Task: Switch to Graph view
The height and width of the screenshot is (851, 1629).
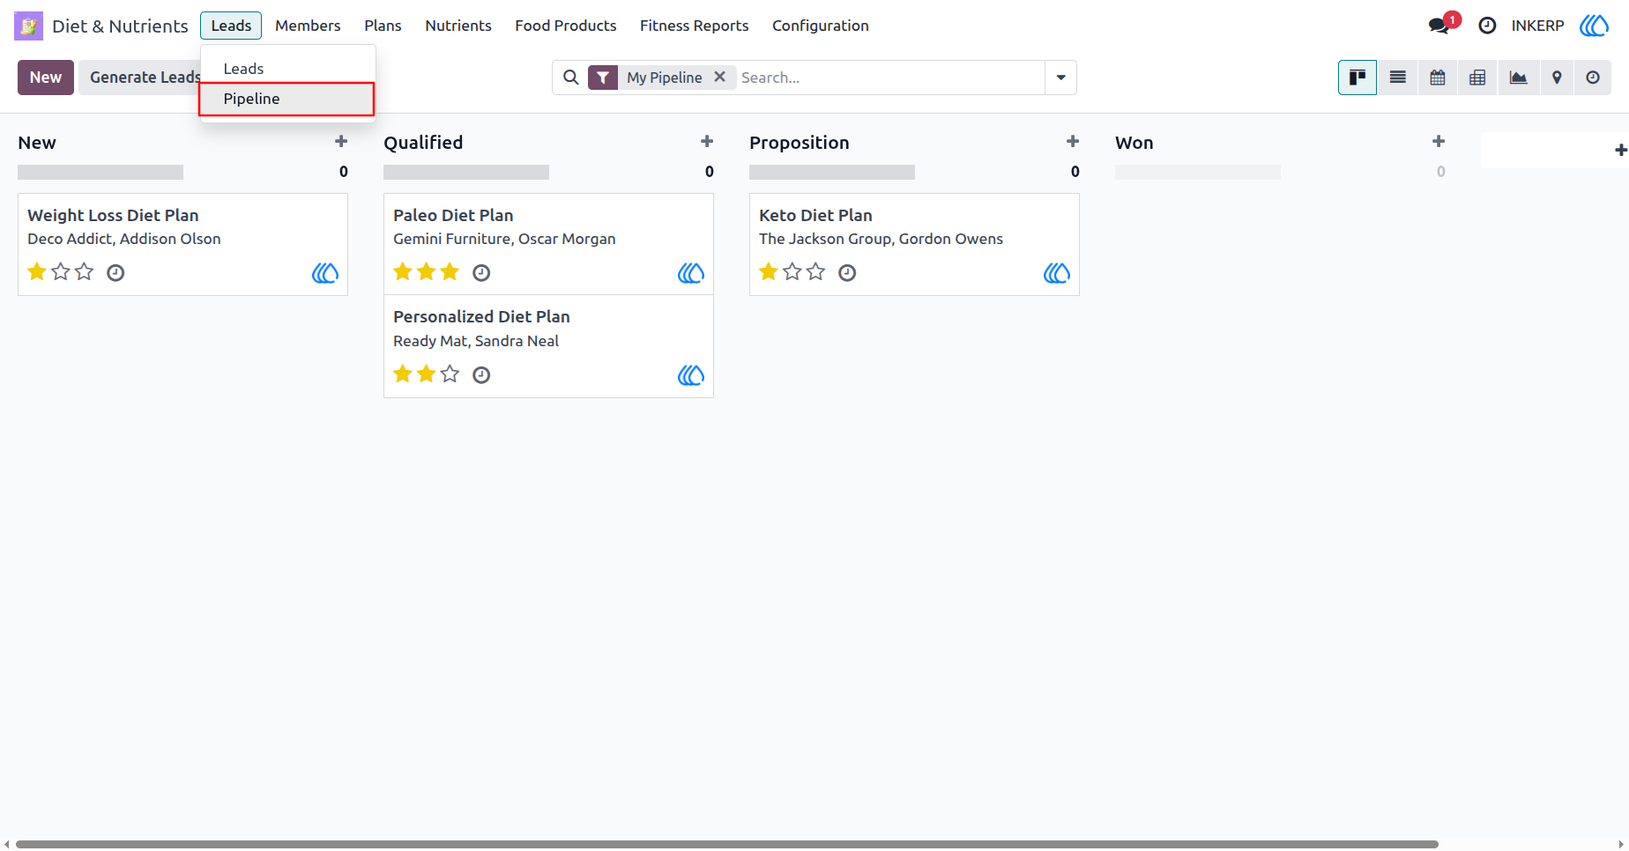Action: coord(1518,78)
